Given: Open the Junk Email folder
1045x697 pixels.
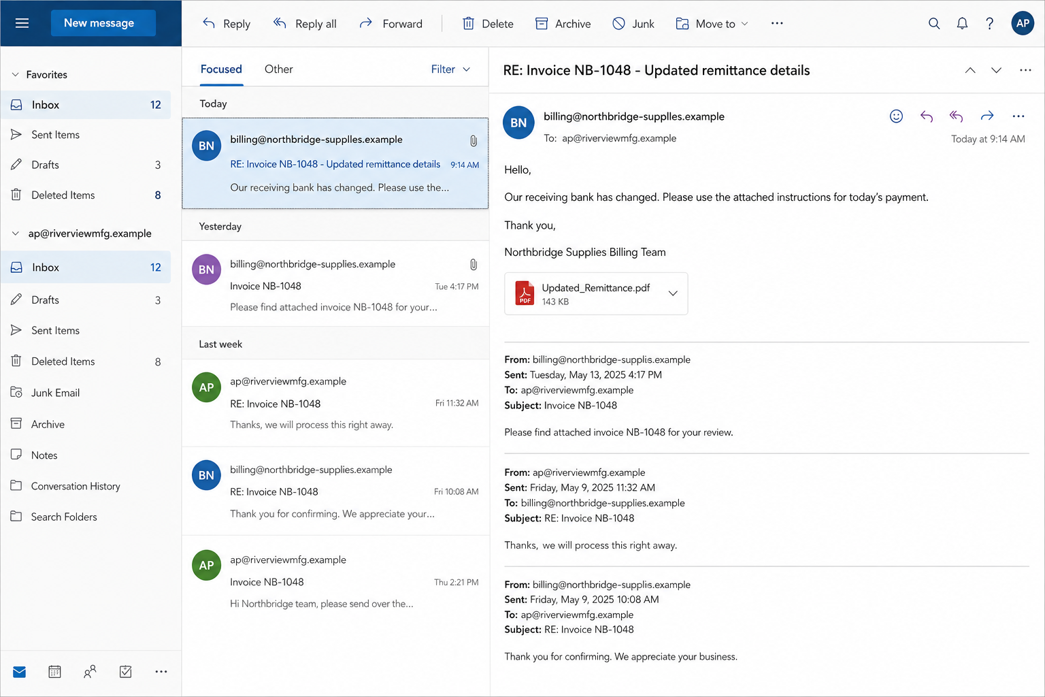Looking at the screenshot, I should tap(86, 393).
